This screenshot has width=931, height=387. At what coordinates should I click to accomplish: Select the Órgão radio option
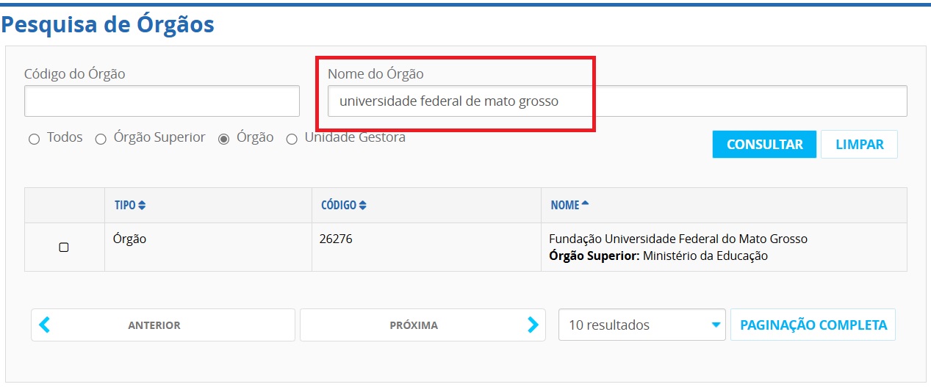pos(224,140)
